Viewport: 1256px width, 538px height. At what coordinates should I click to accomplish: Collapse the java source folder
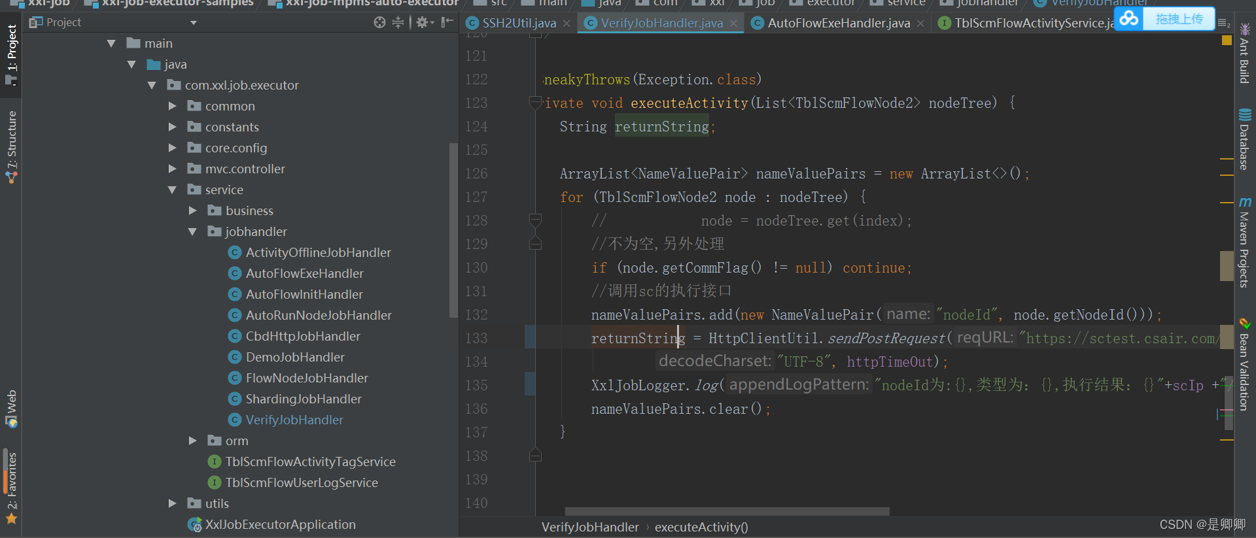[131, 65]
